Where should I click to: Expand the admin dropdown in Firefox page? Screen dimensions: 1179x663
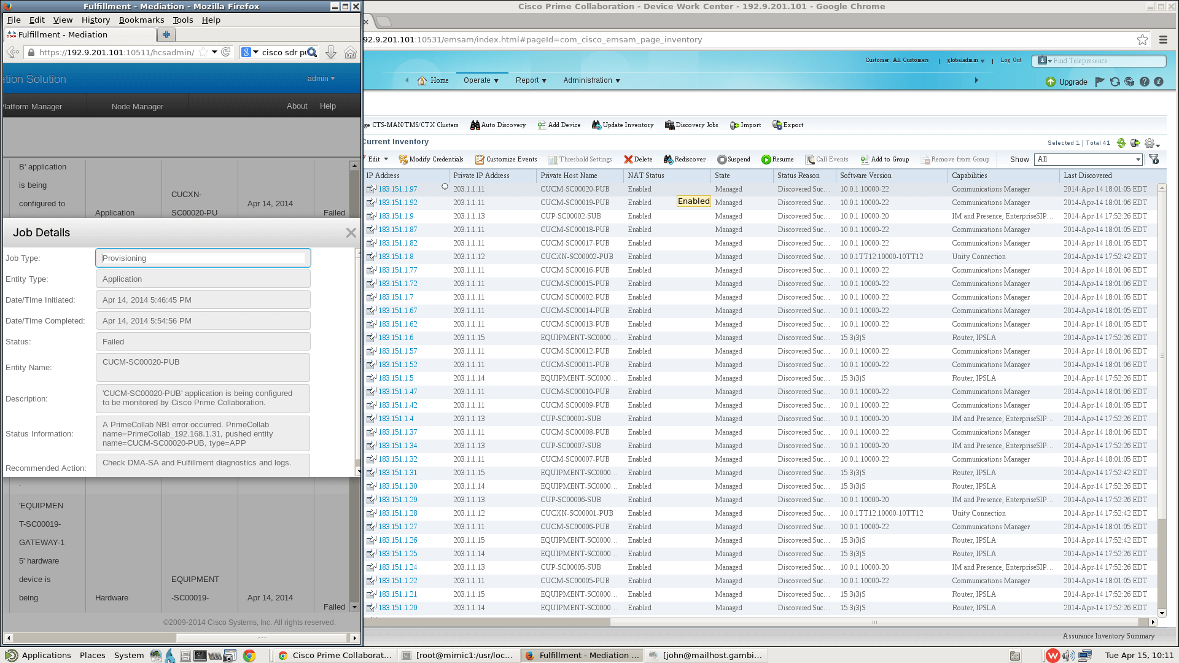tap(321, 79)
